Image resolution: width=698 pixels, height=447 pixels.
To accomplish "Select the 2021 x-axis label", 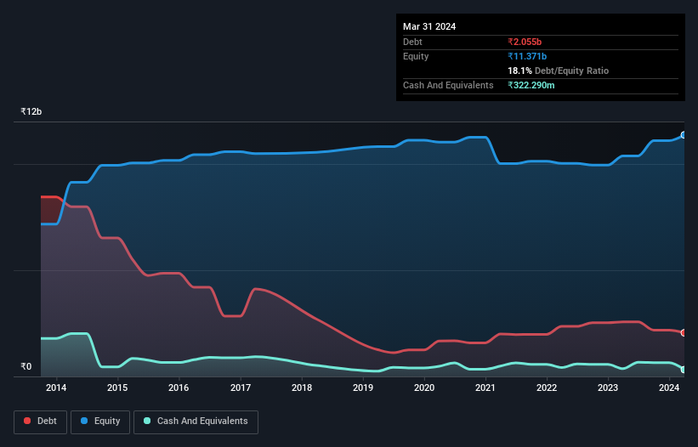I will tap(485, 388).
